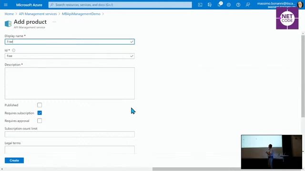Screen dimensions: 305x171
Task: Click inside the Description text area
Action: pyautogui.click(x=70, y=84)
